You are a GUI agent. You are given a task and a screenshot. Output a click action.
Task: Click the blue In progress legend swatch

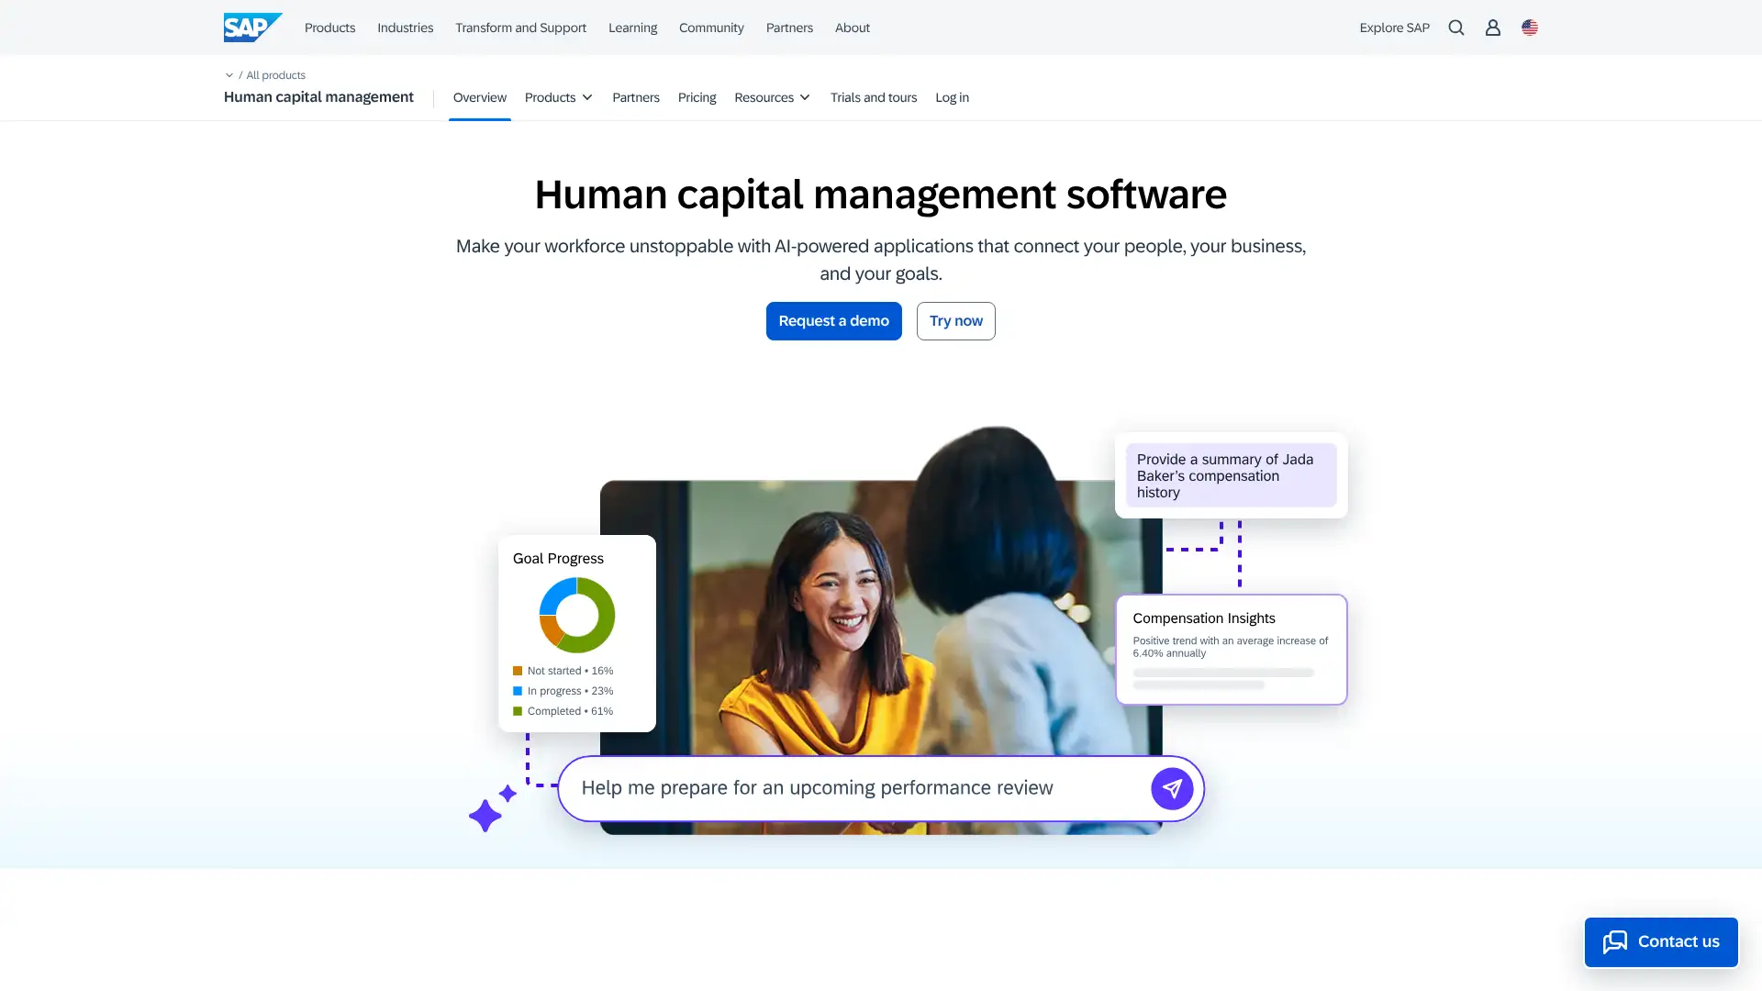(x=518, y=691)
